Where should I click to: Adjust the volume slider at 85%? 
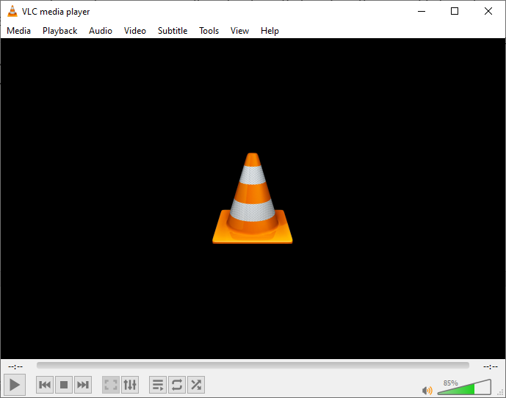point(464,387)
